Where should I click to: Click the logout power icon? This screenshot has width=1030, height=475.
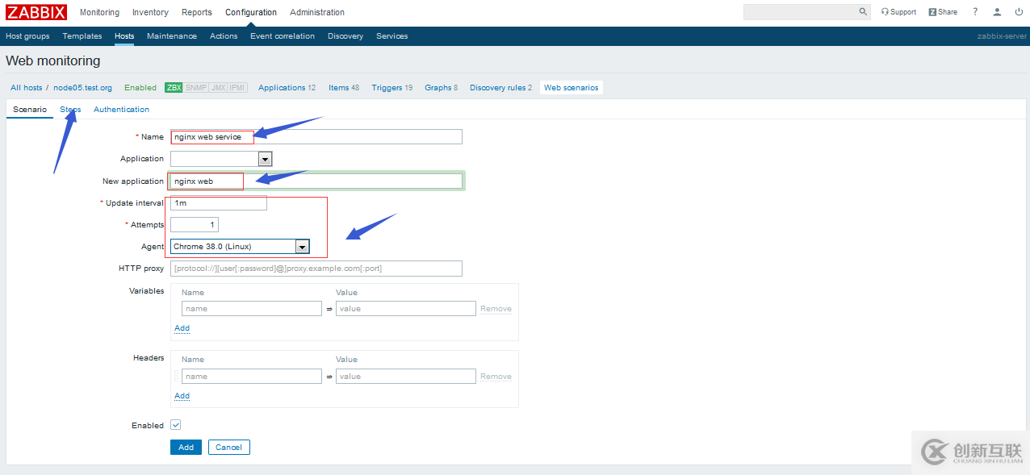[x=1019, y=12]
